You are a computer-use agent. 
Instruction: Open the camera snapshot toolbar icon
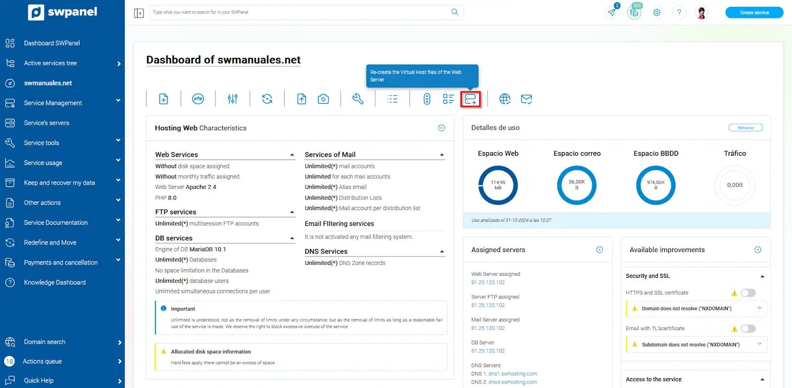[x=323, y=99]
